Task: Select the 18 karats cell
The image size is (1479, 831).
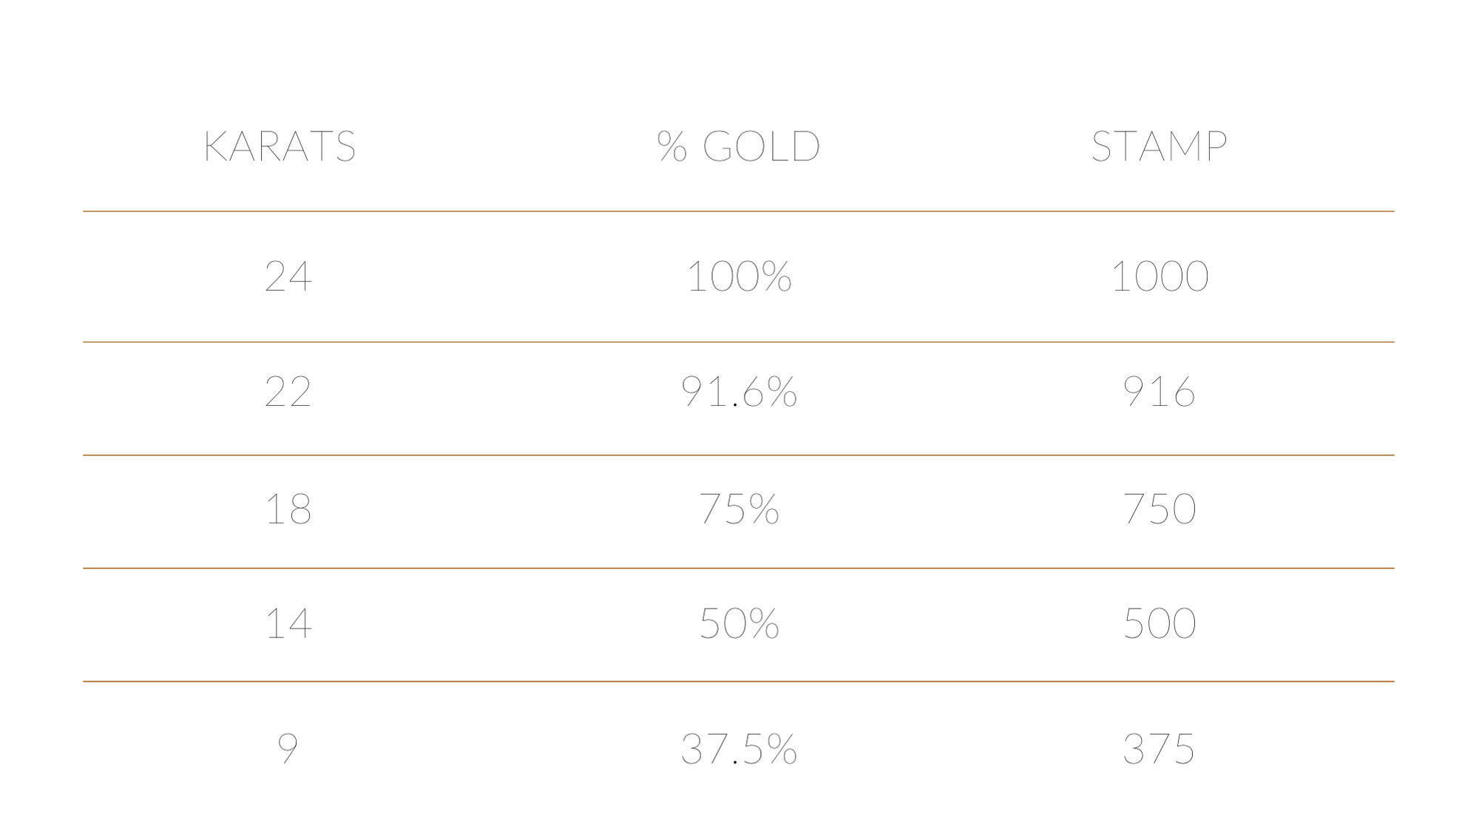Action: click(x=288, y=509)
